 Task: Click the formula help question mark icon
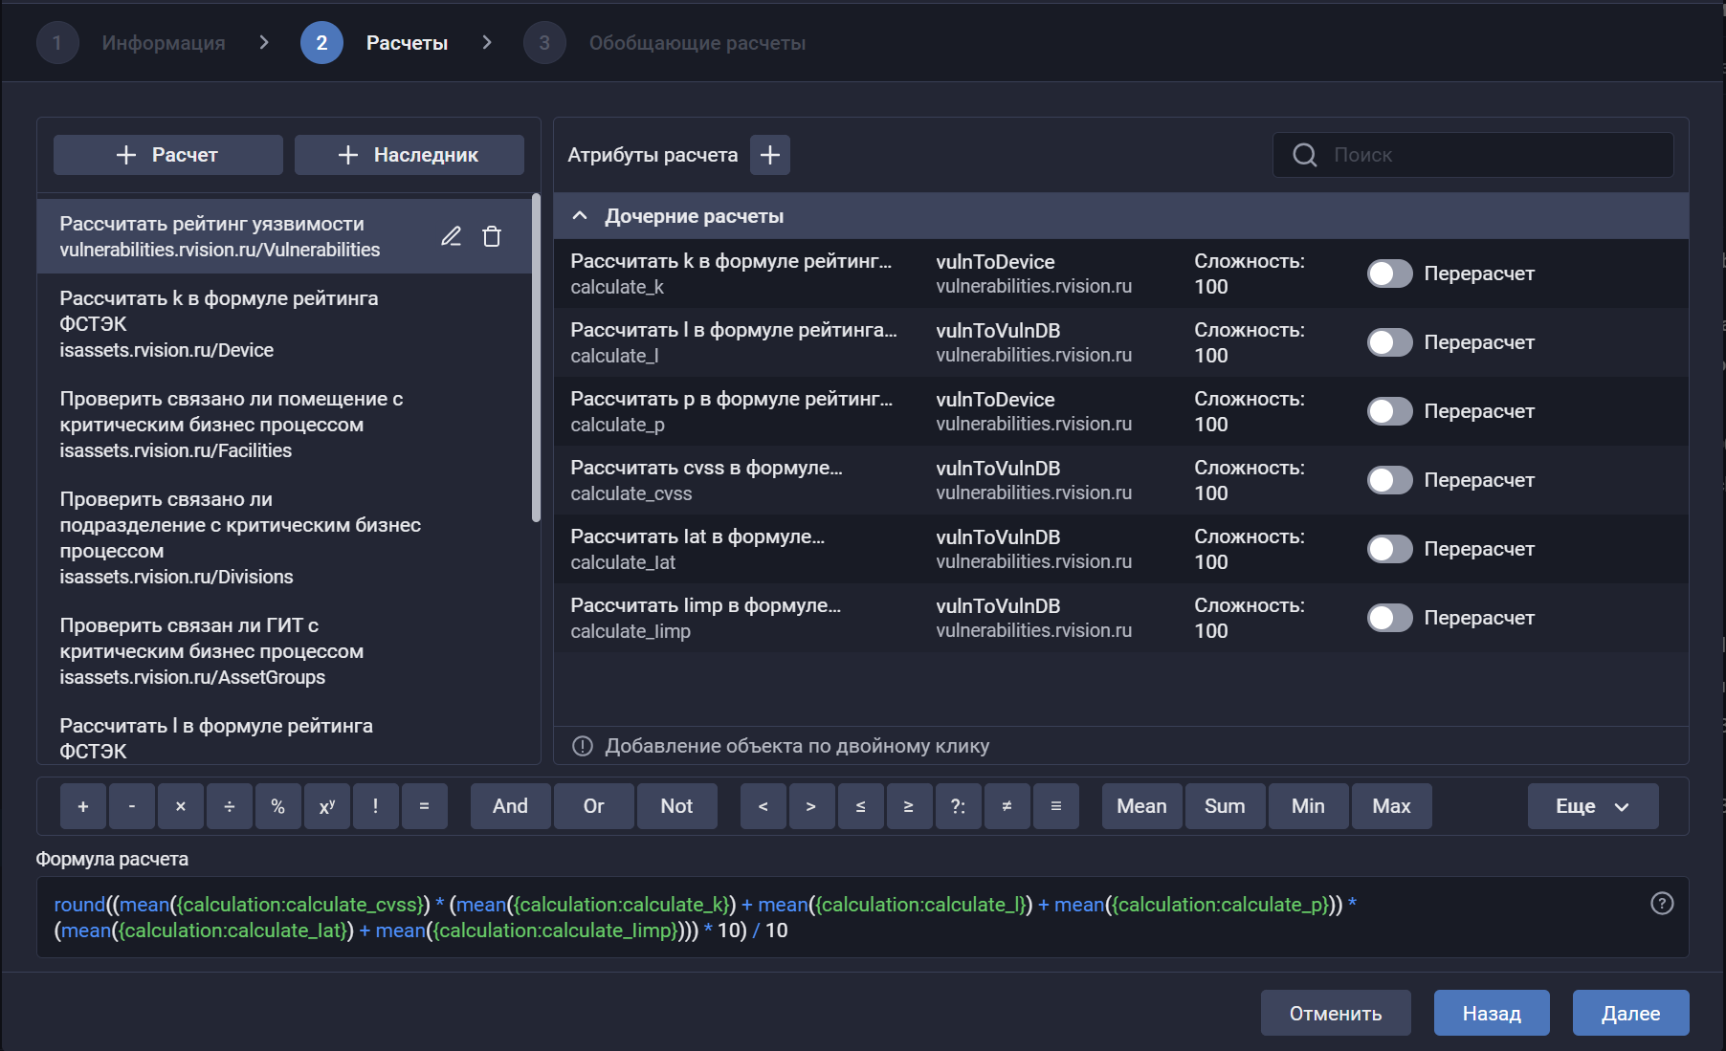point(1662,904)
